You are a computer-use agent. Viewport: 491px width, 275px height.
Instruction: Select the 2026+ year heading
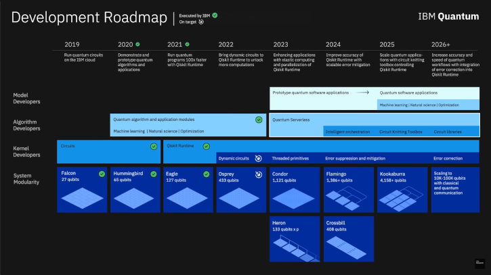pos(441,45)
